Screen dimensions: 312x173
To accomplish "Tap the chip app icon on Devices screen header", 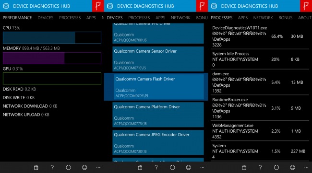I will (x=110, y=6).
